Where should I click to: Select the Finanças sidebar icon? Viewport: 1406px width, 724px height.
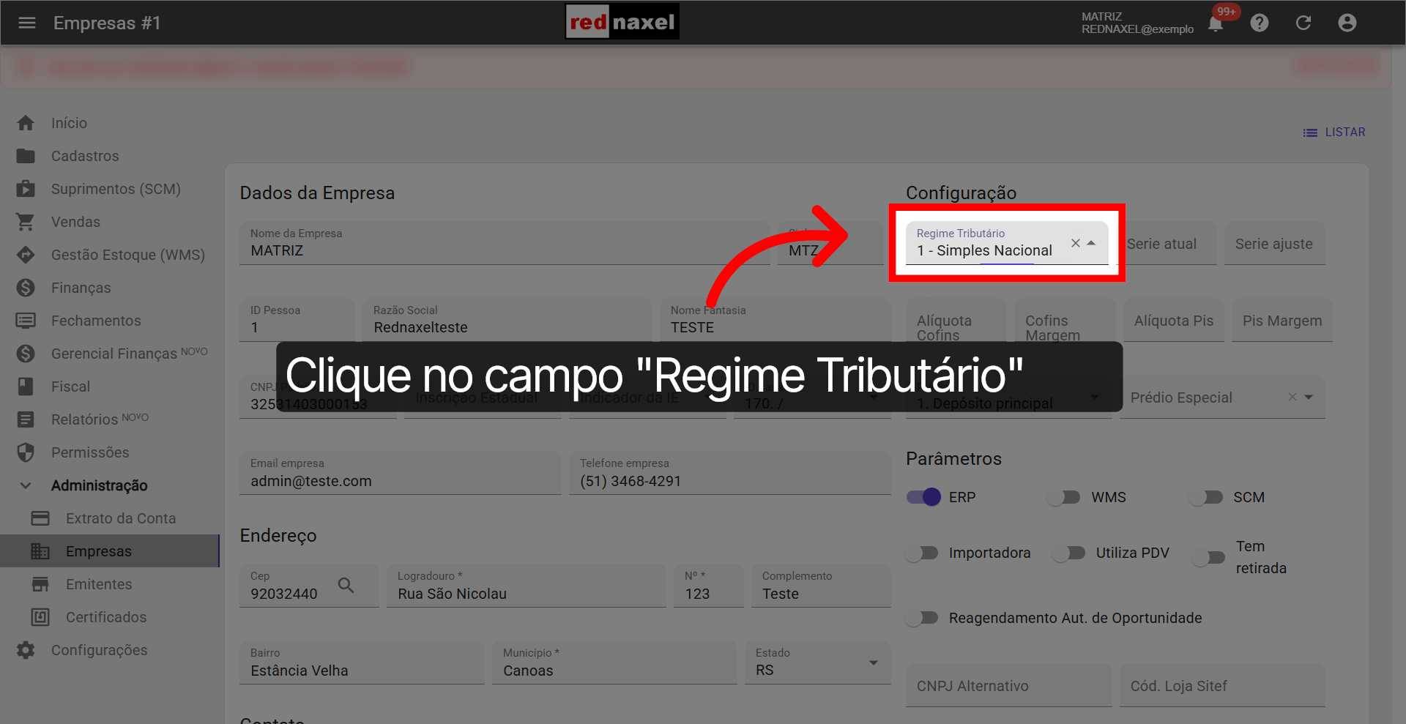pyautogui.click(x=26, y=288)
